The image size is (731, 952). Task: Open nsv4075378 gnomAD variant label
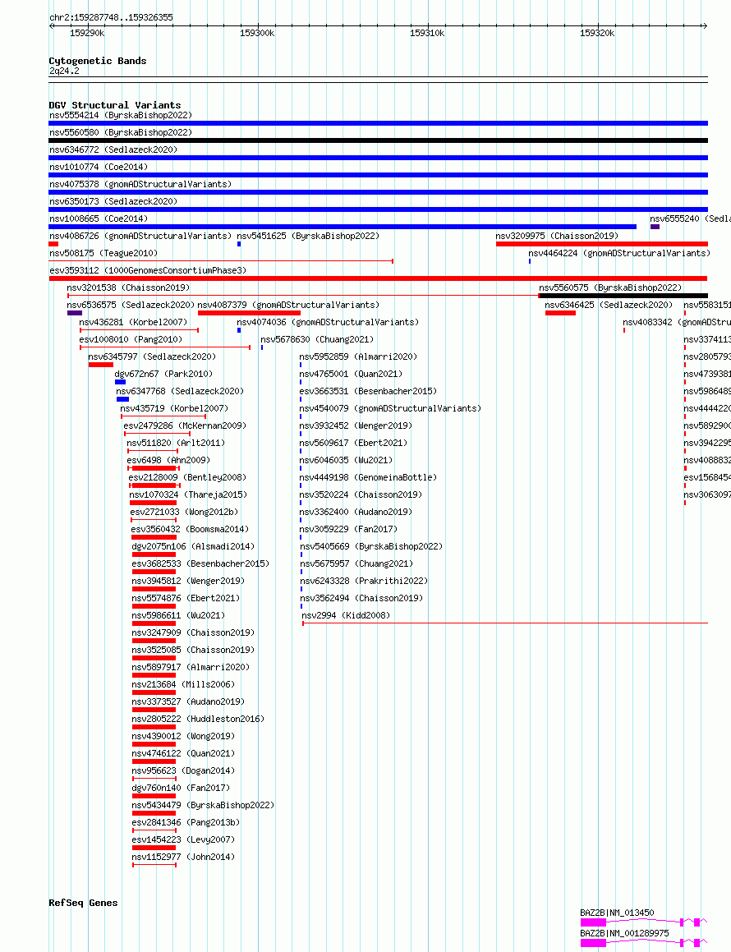click(140, 184)
